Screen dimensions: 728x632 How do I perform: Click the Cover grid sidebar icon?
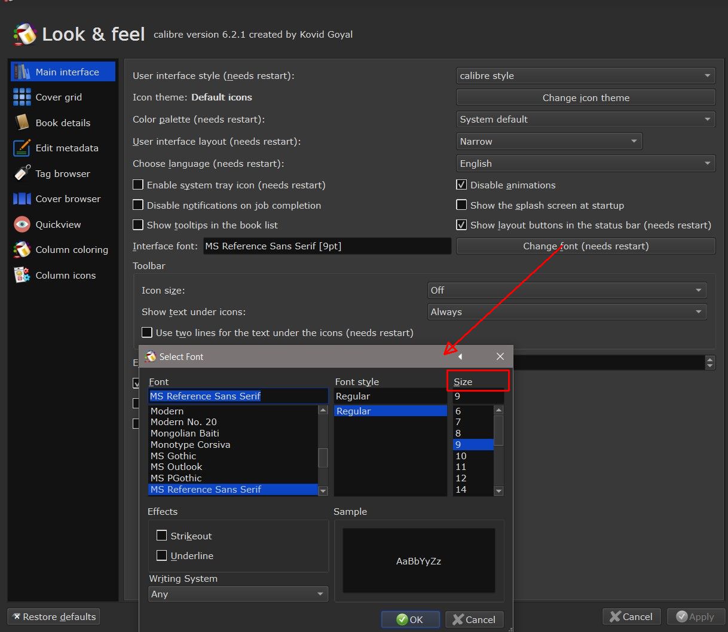[22, 97]
